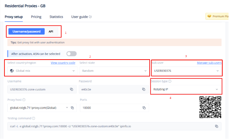Open the Sub-user USER030376 dropdown
Screen dimensions: 230x139
point(186,71)
